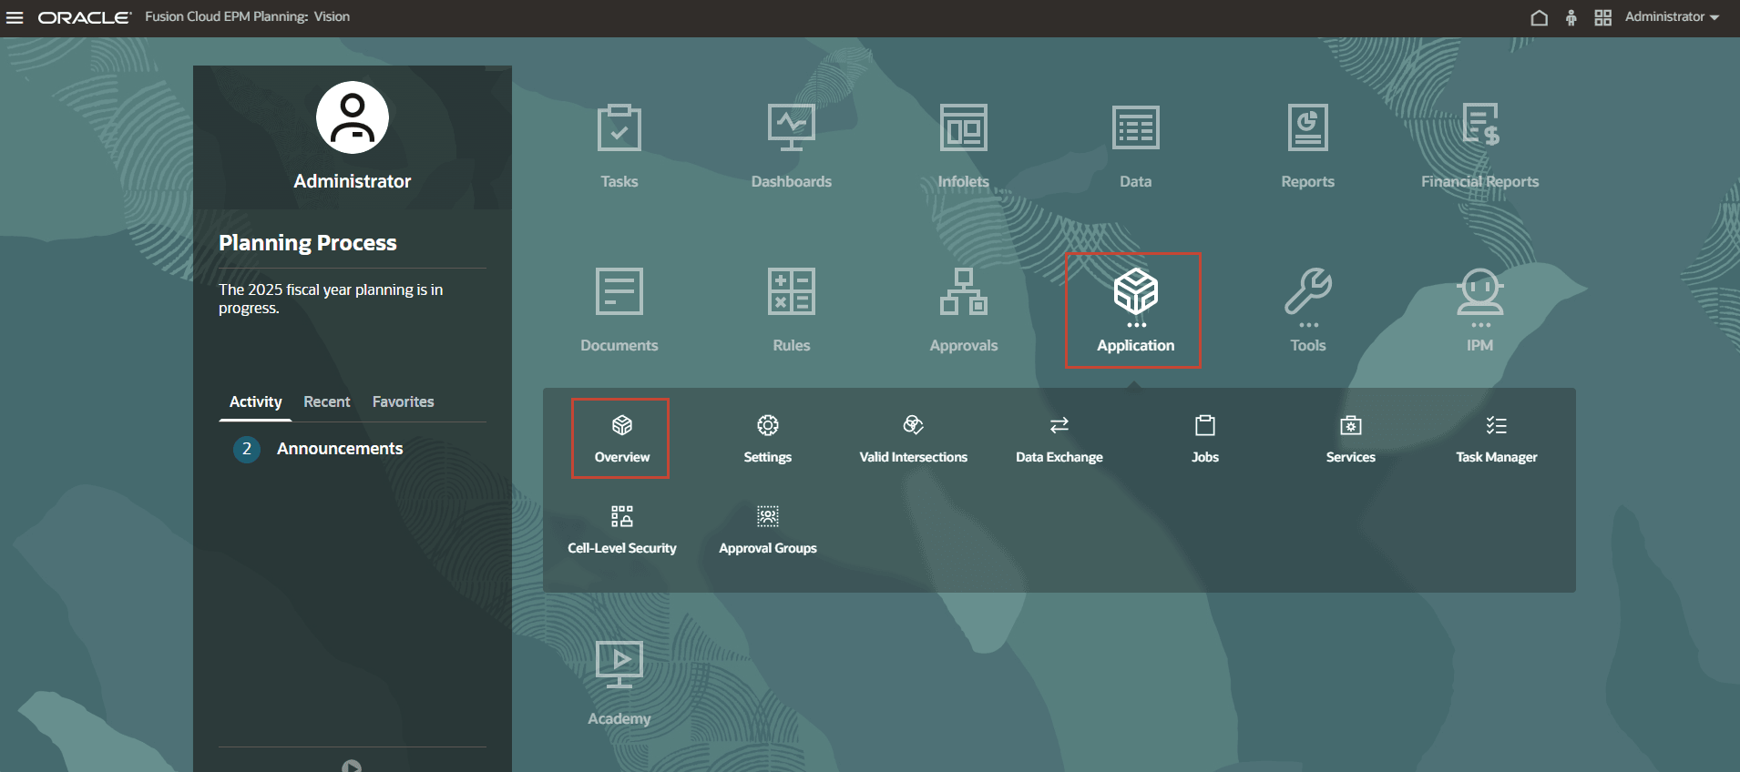This screenshot has width=1740, height=772.
Task: Open Approval Groups
Action: pos(768,530)
